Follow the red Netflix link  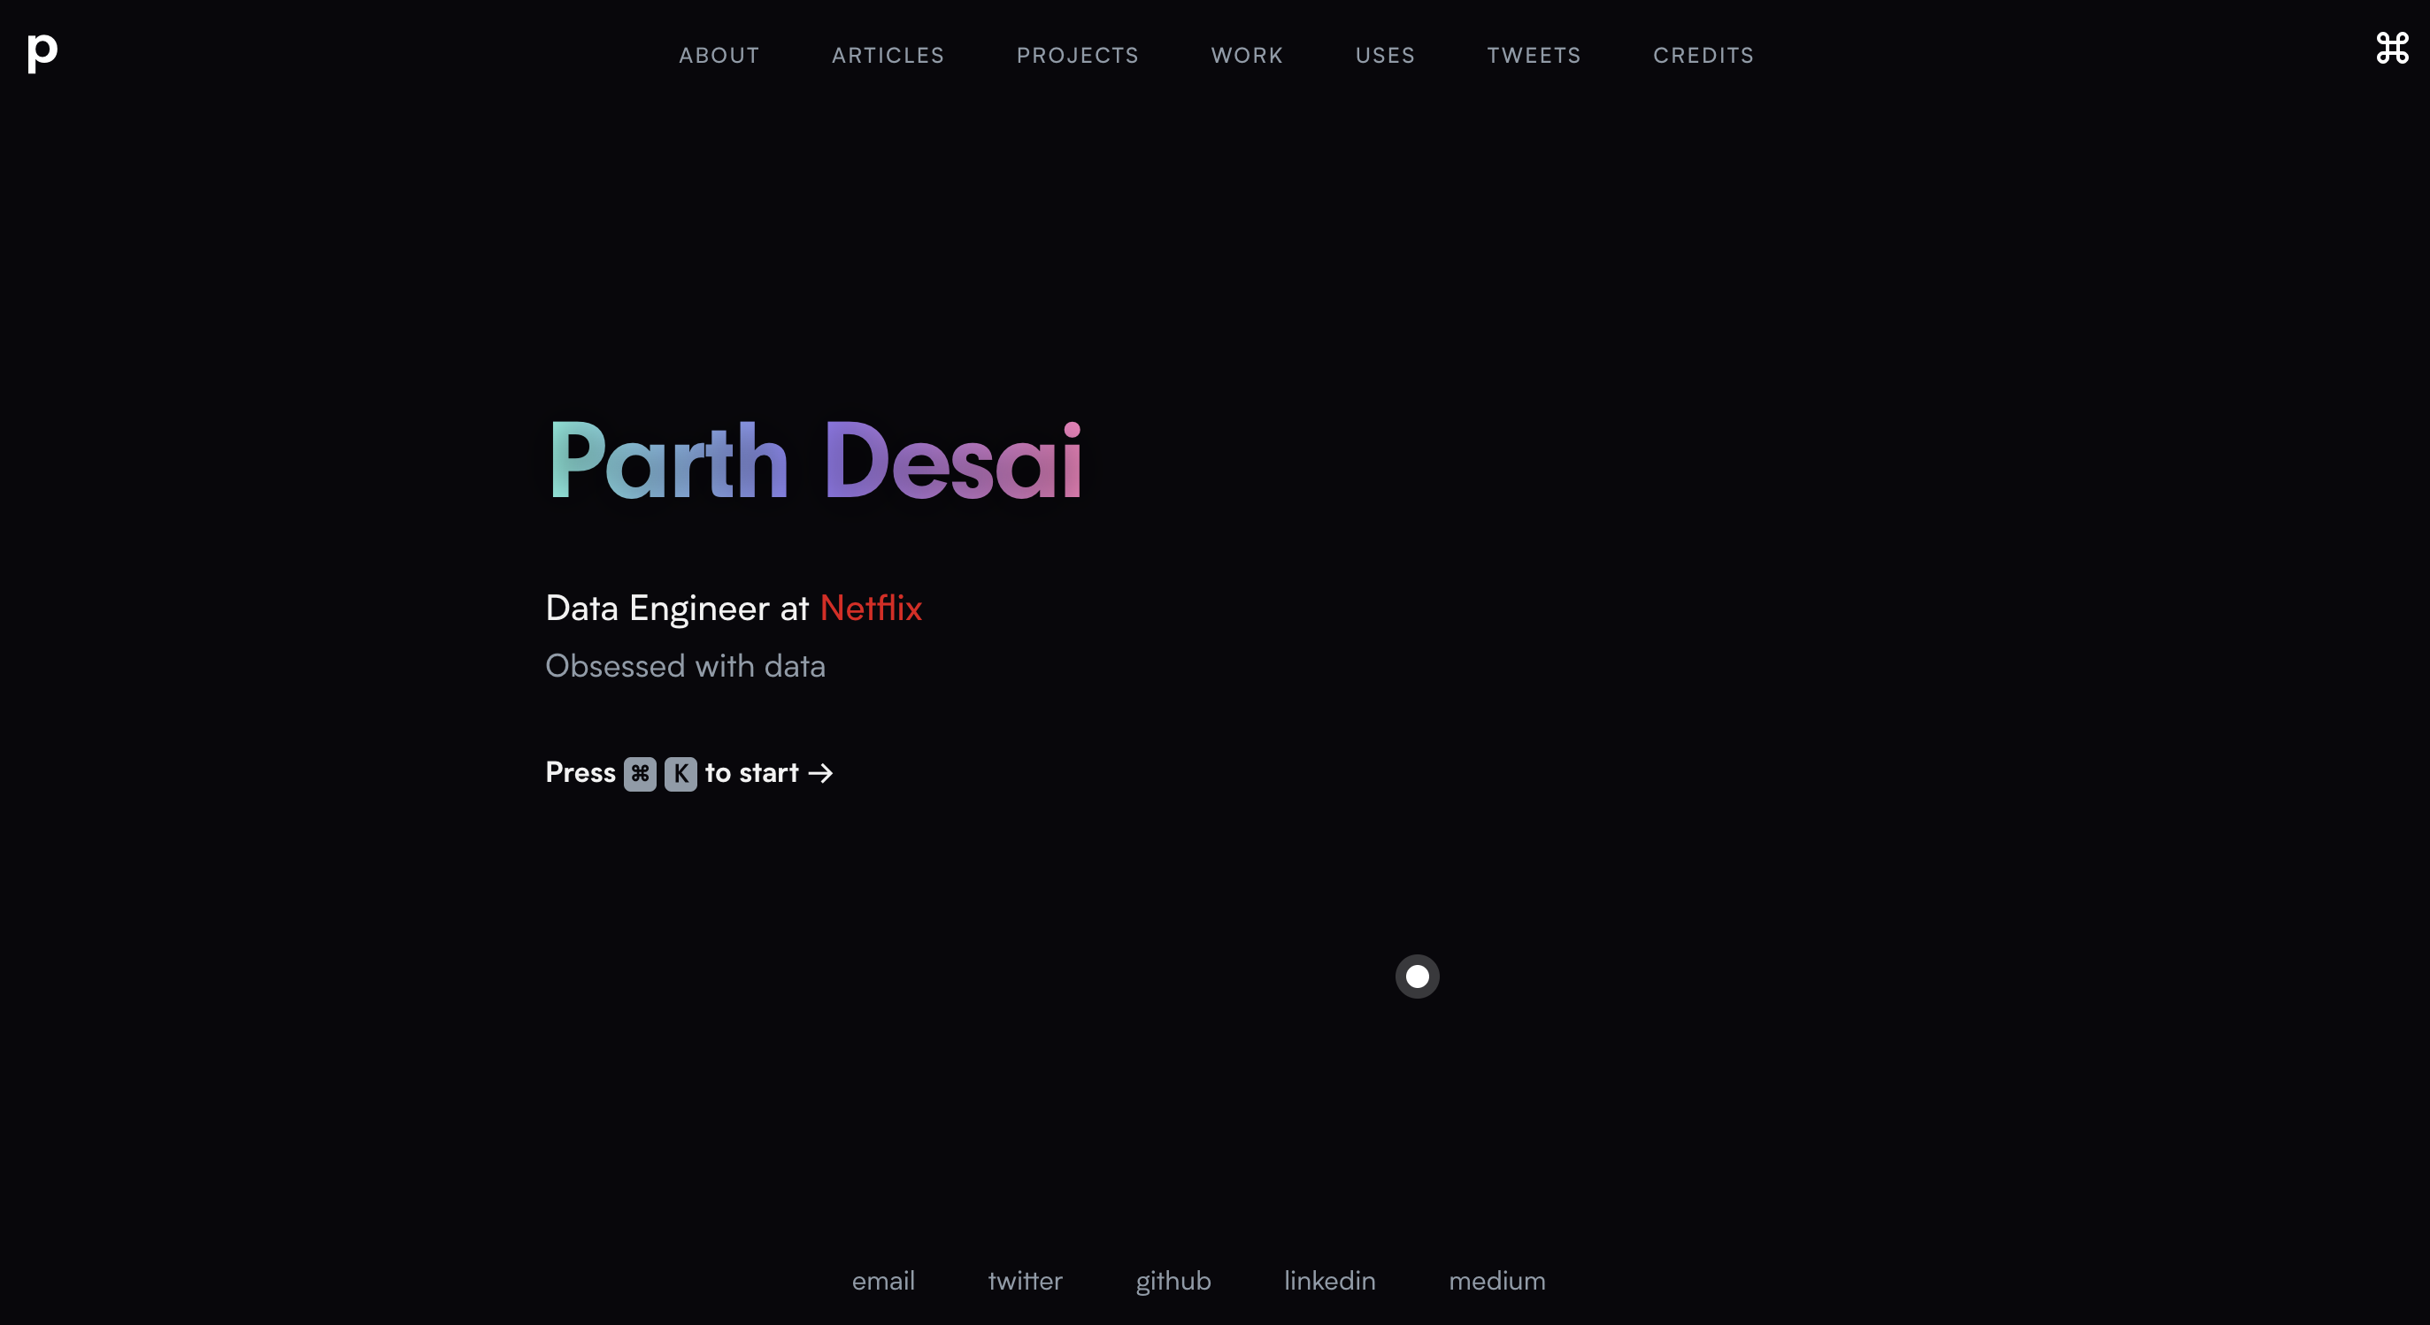point(871,609)
